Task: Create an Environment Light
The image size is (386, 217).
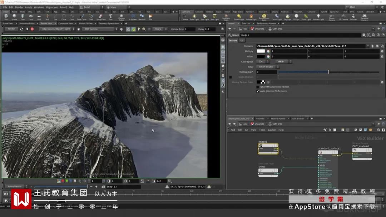Action: 264,17
